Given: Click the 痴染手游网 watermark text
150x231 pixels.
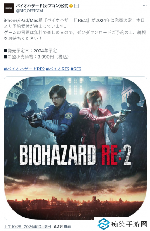Looking at the screenshot, I should click(129, 224).
